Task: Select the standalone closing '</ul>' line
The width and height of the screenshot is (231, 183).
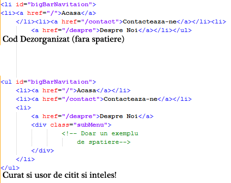Action: coord(10,168)
